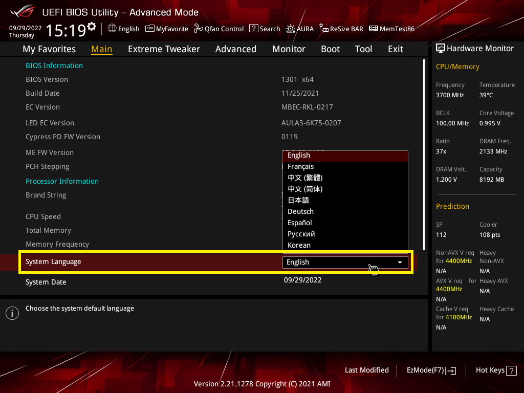This screenshot has width=524, height=393.
Task: Click the 39°C temperature value
Action: (x=486, y=95)
